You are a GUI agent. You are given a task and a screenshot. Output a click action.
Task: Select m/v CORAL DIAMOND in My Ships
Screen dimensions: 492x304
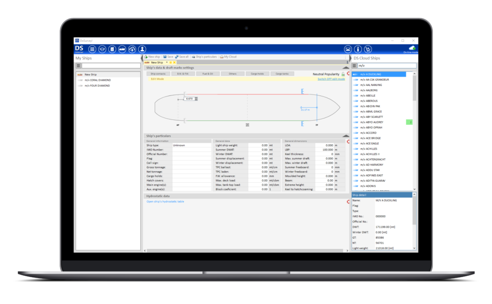(98, 80)
